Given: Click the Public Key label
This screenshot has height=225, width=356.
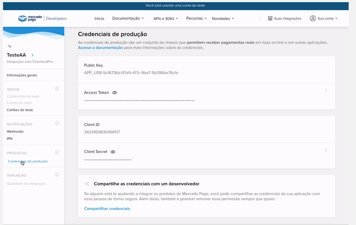Looking at the screenshot, I should 93,65.
